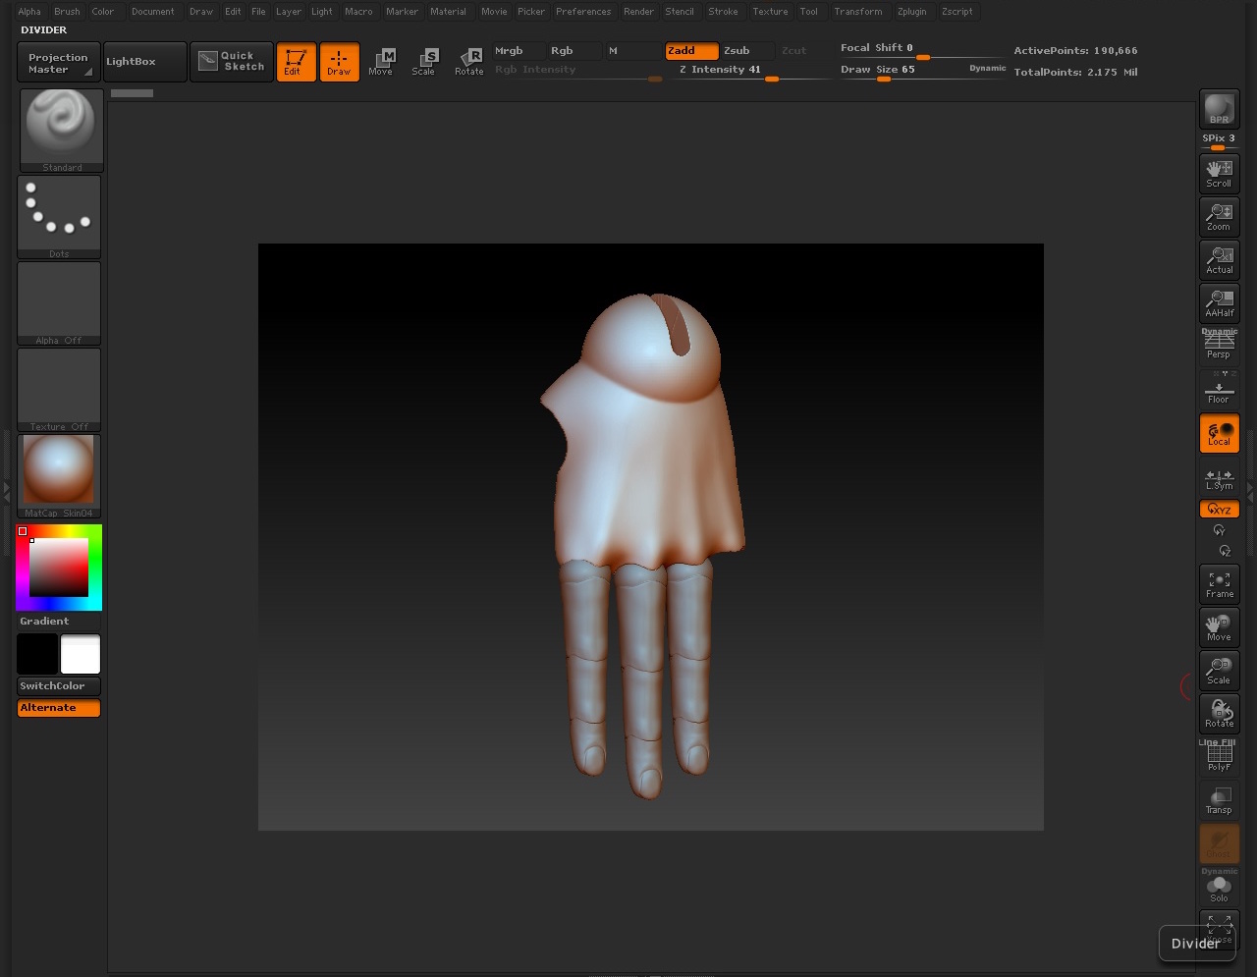Toggle Local symmetry L.Sym

click(1219, 478)
